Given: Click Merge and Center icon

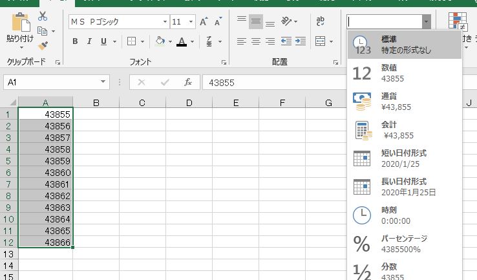Looking at the screenshot, I should tap(321, 41).
